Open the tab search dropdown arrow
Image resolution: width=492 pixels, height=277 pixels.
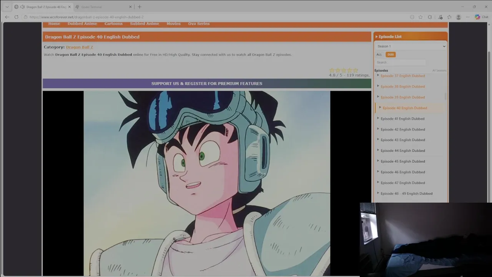click(7, 7)
